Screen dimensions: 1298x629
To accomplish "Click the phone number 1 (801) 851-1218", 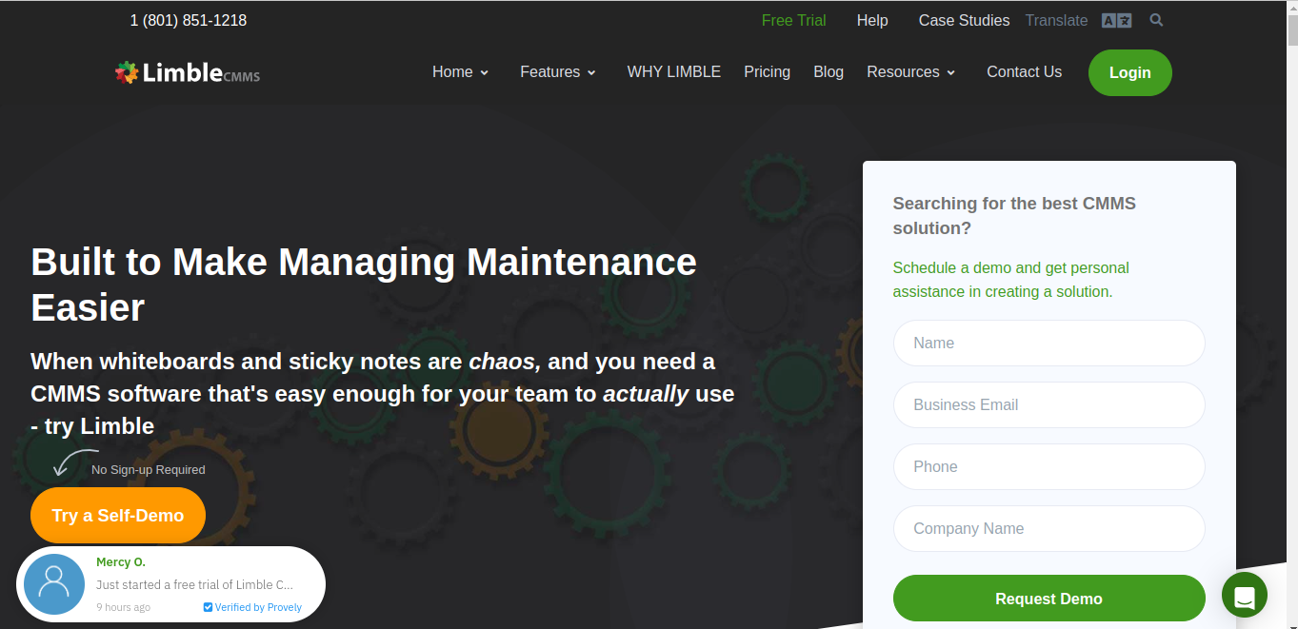I will coord(189,20).
